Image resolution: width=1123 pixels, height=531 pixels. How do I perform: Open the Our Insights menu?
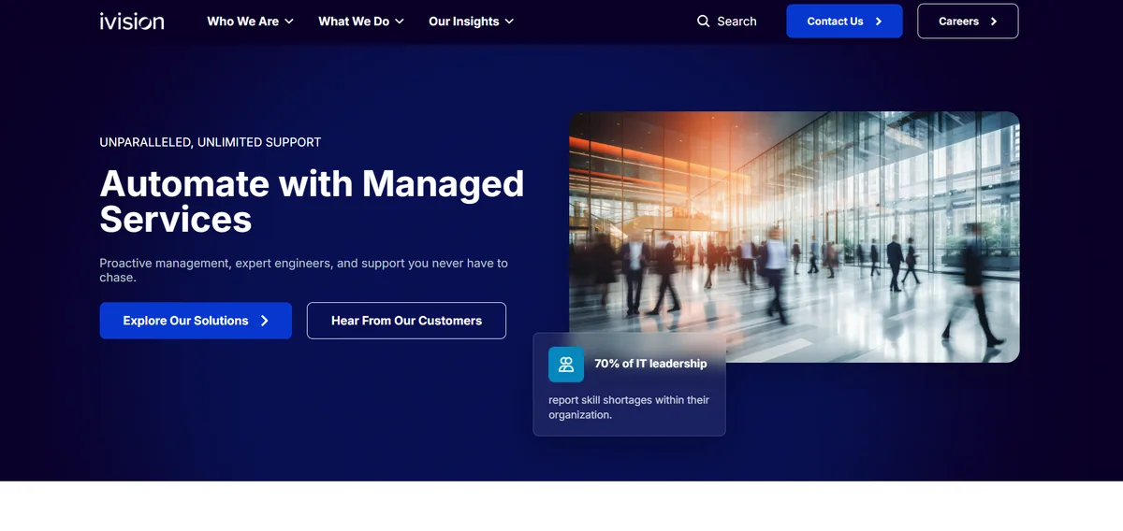point(472,22)
